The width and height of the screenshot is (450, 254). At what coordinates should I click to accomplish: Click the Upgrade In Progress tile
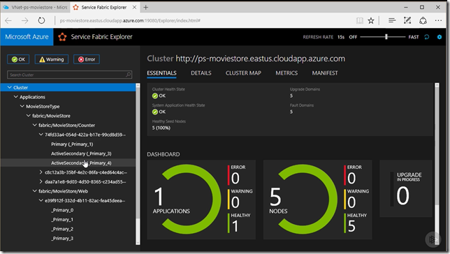tap(406, 188)
